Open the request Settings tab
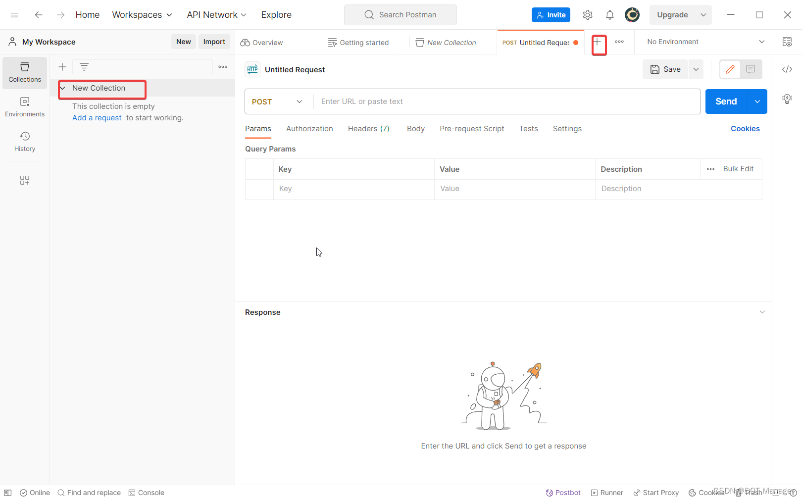This screenshot has width=802, height=500. (567, 129)
